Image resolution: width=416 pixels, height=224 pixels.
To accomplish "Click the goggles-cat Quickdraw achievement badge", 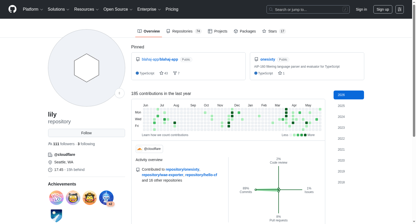I will (73, 198).
